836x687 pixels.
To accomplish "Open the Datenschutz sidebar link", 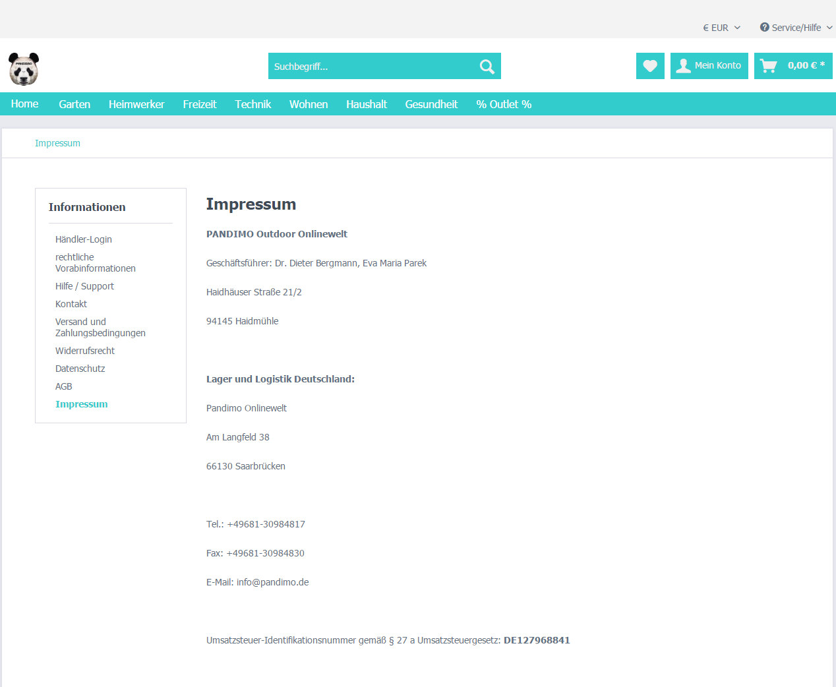I will click(x=80, y=369).
